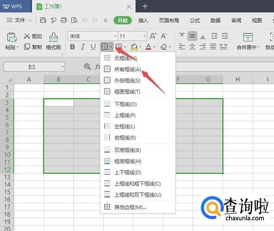Open font color dropdown arrow

click(154, 47)
